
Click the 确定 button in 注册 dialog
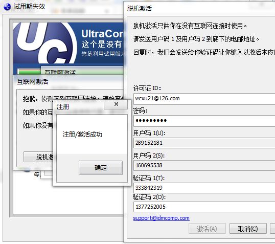[101, 168]
